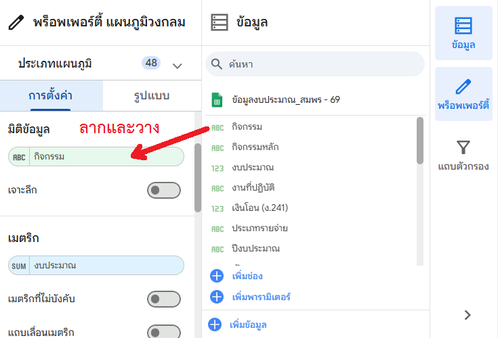The image size is (498, 338).
Task: Click the pencil icon beside พร็อพเพอร์ตี้ แผนภูมิวงกลม
Action: click(16, 22)
